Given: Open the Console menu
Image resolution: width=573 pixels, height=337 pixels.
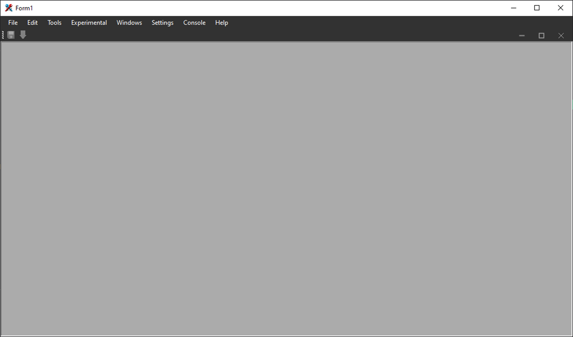Looking at the screenshot, I should coord(194,22).
